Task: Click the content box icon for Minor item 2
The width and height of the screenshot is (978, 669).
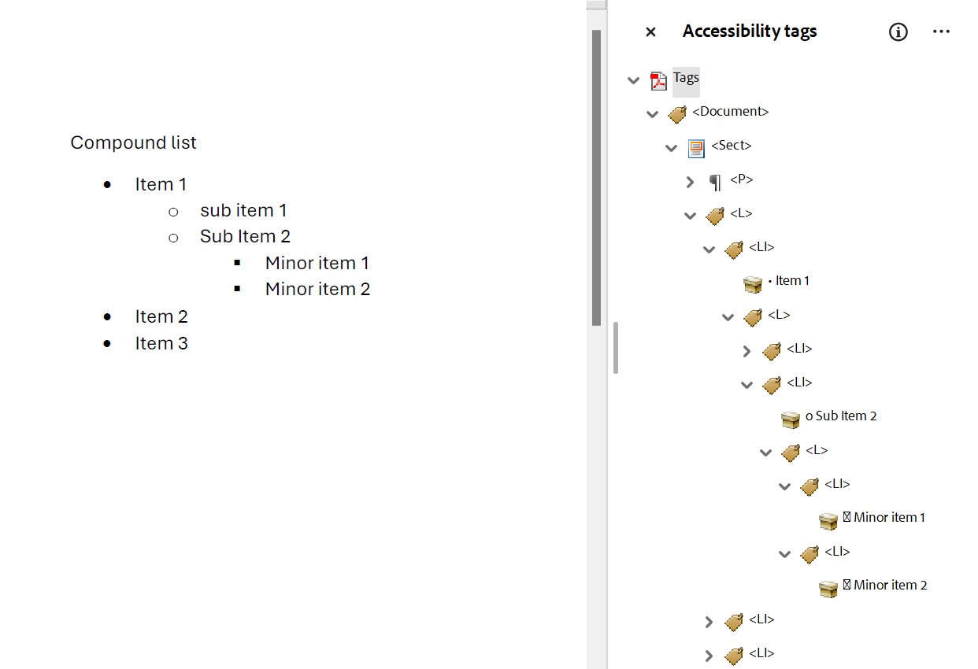Action: [x=828, y=588]
